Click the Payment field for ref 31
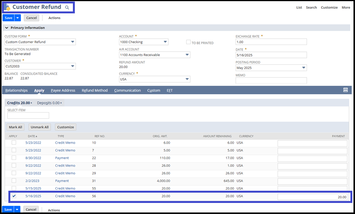Viewport: 355px width, 214px height. pyautogui.click(x=312, y=182)
